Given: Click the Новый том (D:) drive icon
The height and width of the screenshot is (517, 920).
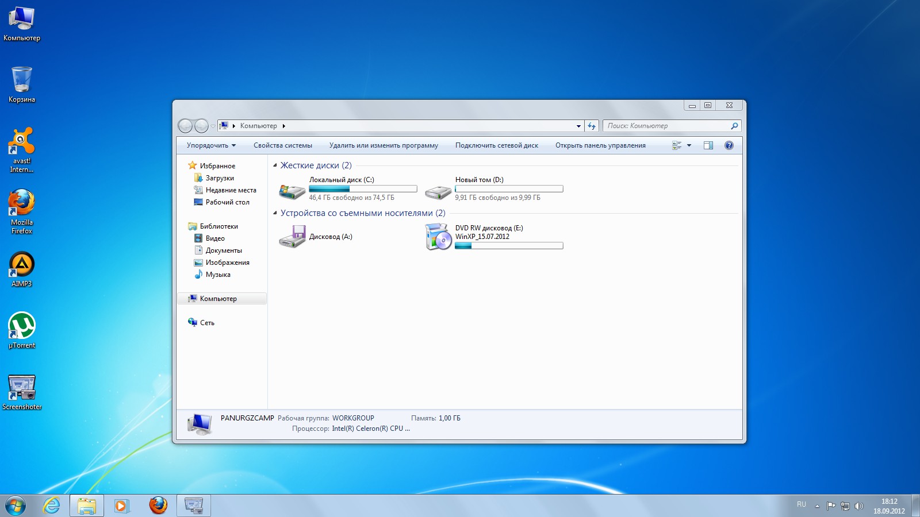Looking at the screenshot, I should pos(438,191).
